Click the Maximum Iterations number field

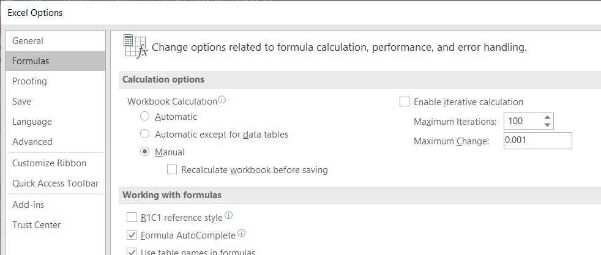point(521,121)
